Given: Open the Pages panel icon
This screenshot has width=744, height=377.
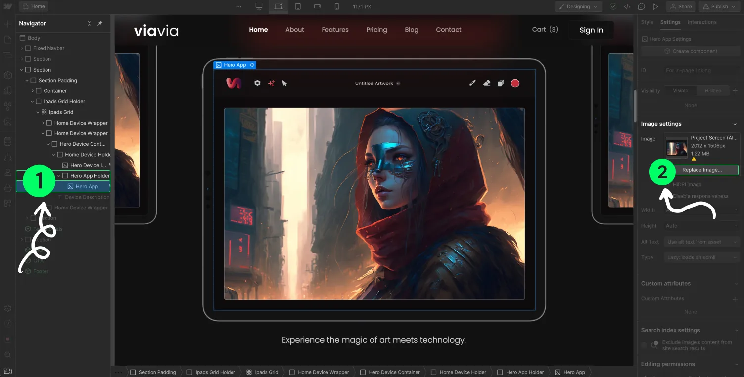Looking at the screenshot, I should (8, 40).
